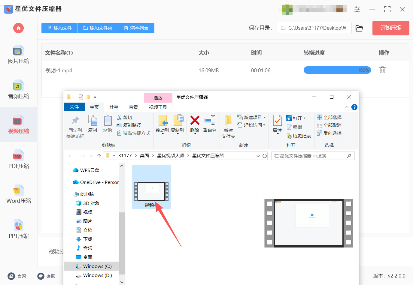
Task: Open 新建项目 new item dropdown
Action: click(x=251, y=118)
